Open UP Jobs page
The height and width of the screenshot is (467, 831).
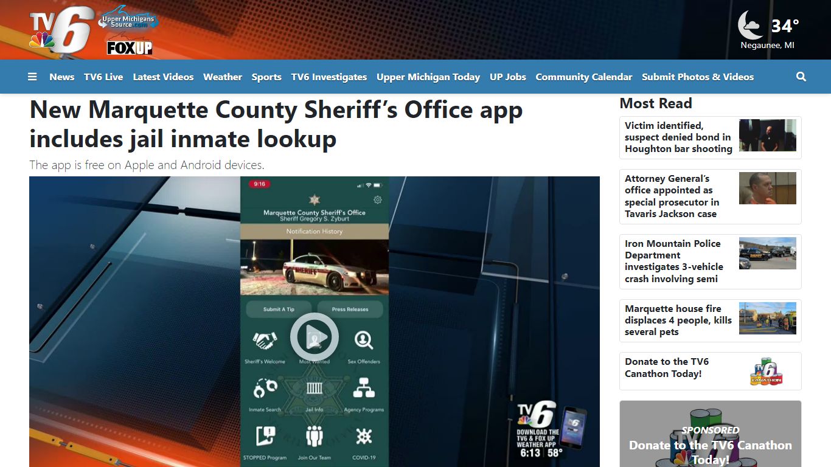tap(508, 77)
